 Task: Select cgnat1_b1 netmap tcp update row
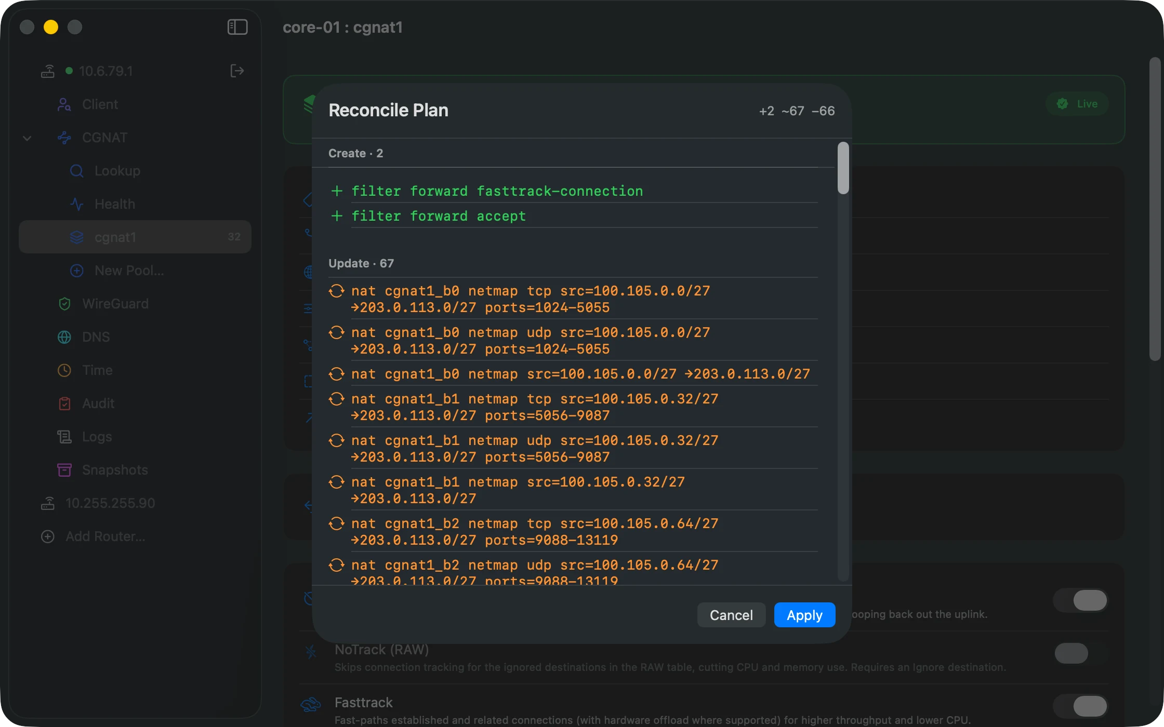pos(574,407)
